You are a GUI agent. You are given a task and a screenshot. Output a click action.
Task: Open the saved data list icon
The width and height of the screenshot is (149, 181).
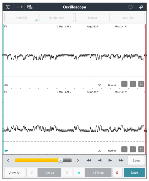30,7
